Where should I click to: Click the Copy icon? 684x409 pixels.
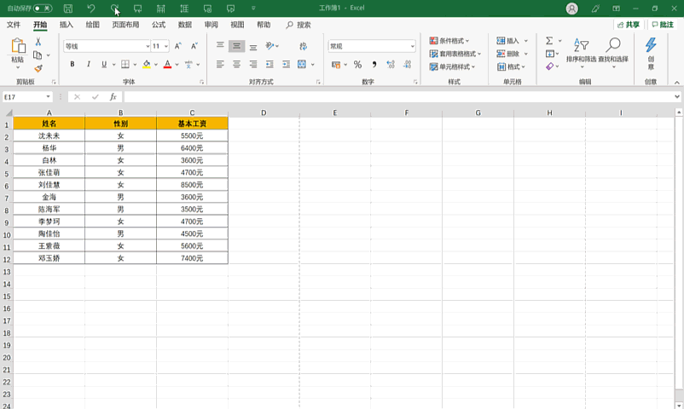click(x=38, y=55)
